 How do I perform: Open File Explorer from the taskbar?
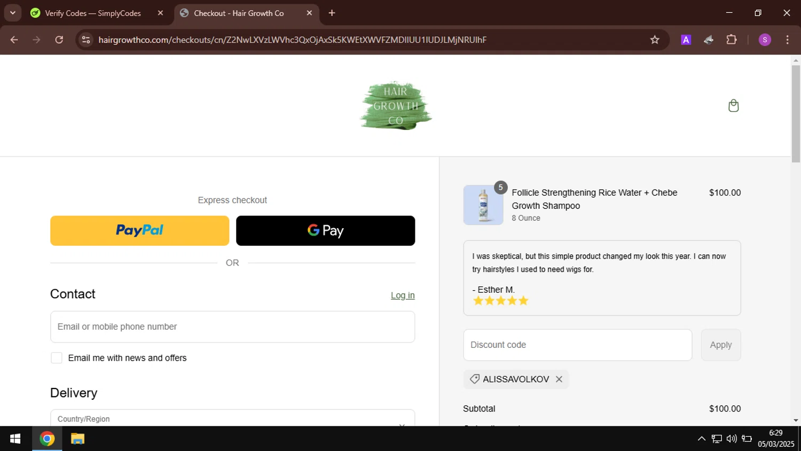coord(77,439)
